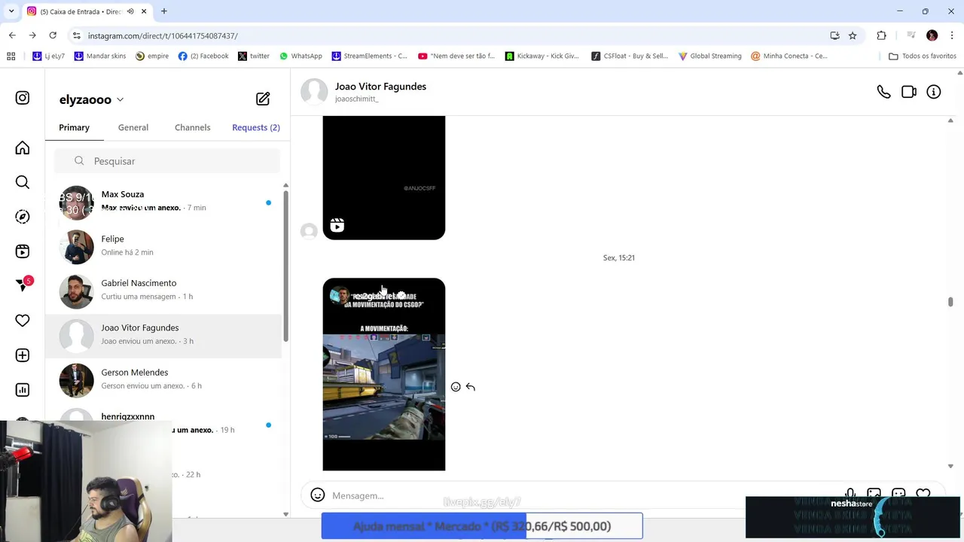The height and width of the screenshot is (542, 964).
Task: Open the CSFloat bookmark
Action: click(x=630, y=56)
